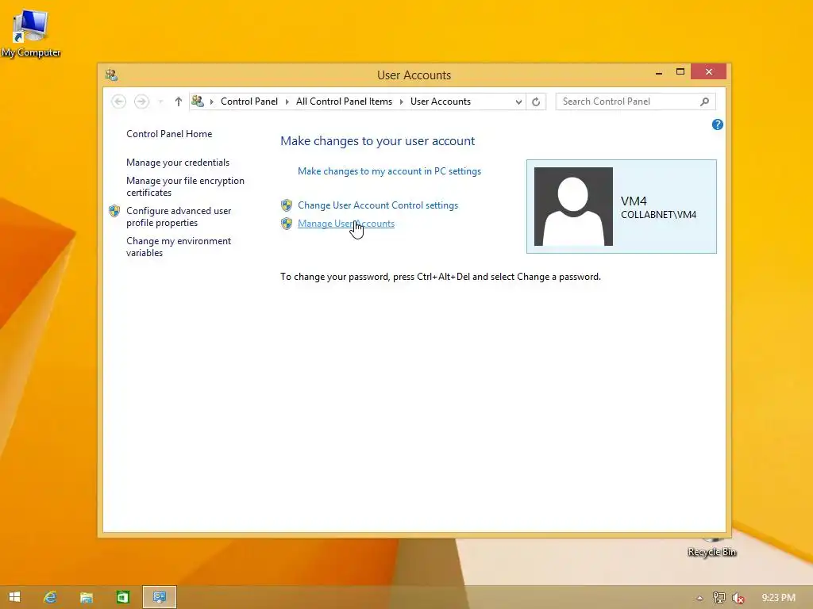Open Make changes to my account in PC settings
Screen dimensions: 813x609
(x=389, y=171)
